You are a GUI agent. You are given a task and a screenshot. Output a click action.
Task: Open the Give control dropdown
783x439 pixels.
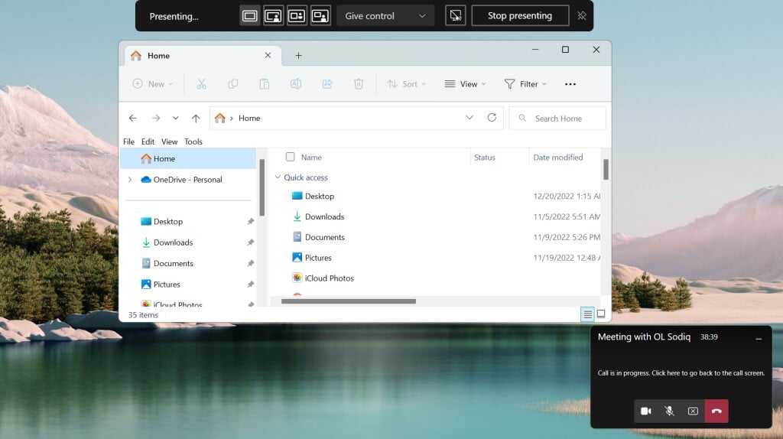pos(385,15)
